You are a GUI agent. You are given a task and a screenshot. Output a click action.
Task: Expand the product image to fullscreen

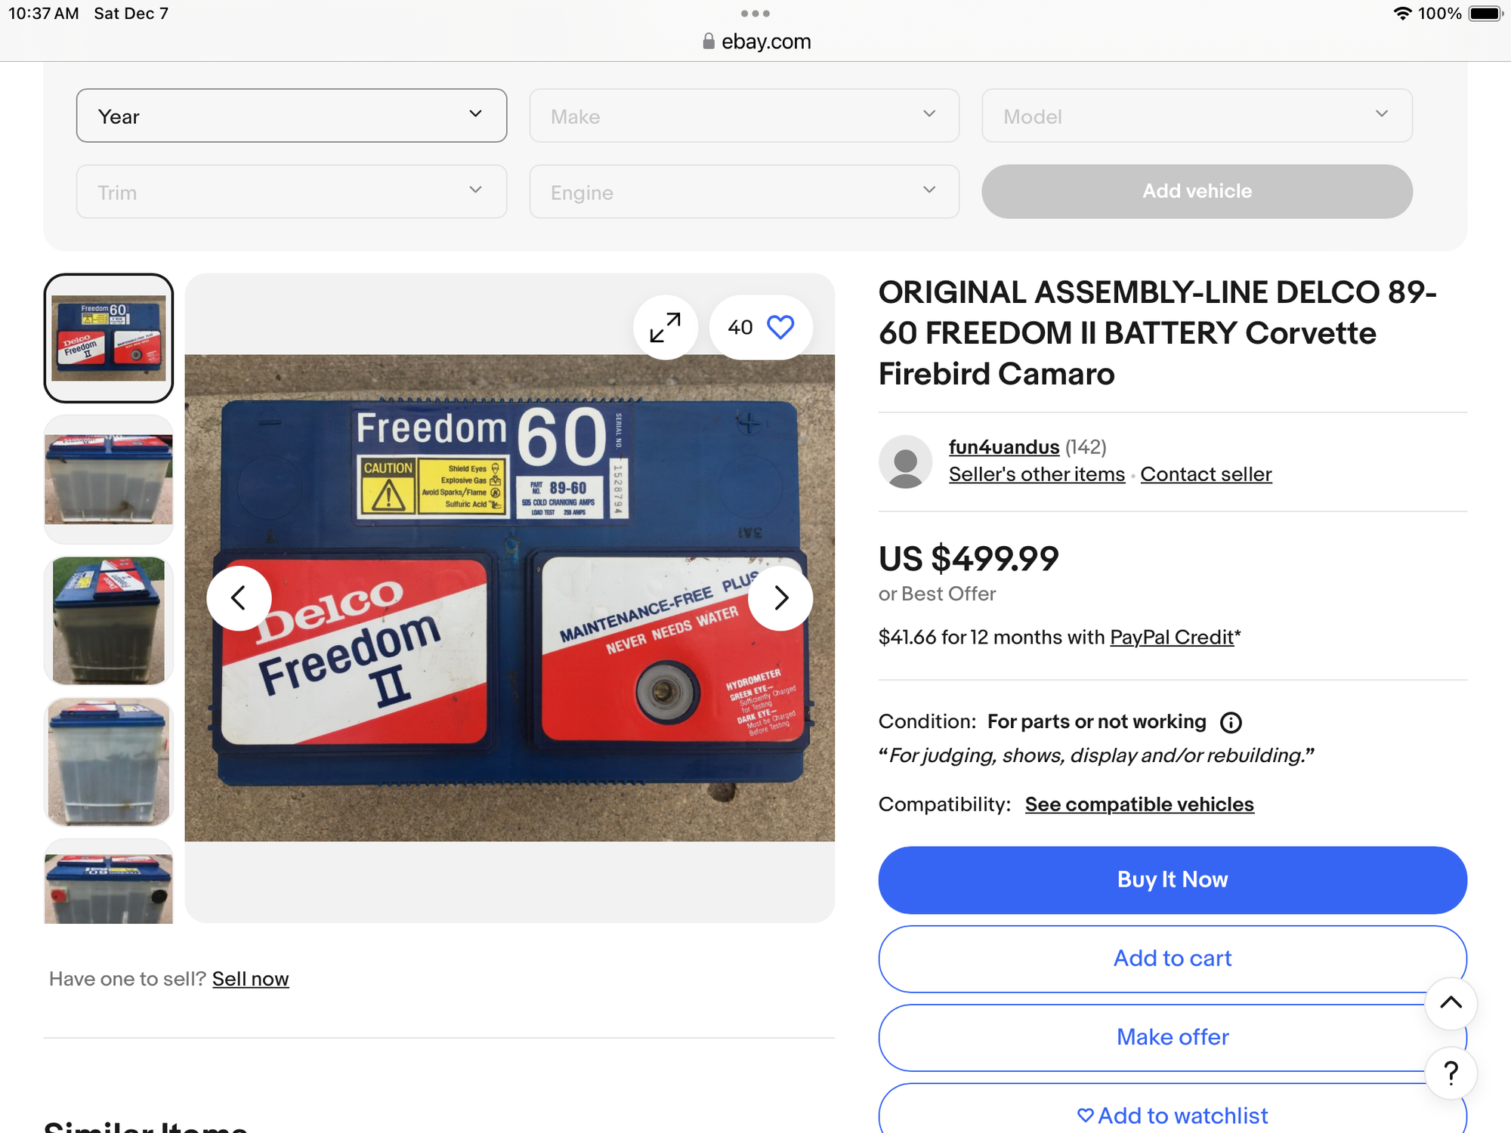tap(666, 327)
